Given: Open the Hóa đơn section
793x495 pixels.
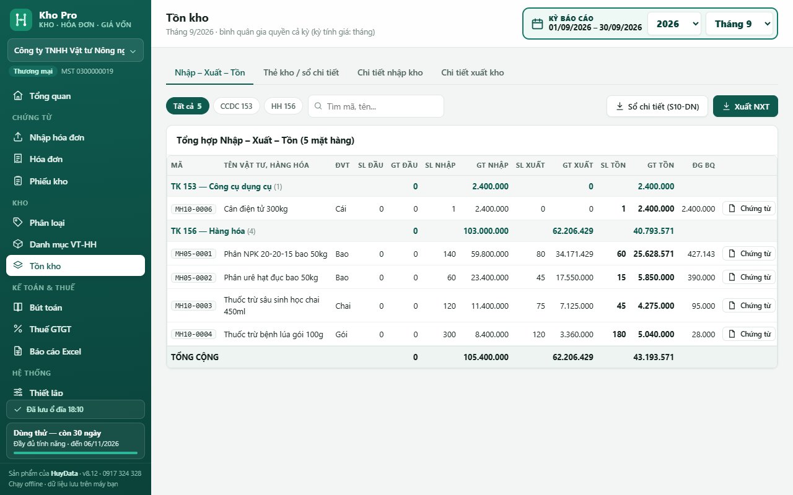Looking at the screenshot, I should [76, 159].
